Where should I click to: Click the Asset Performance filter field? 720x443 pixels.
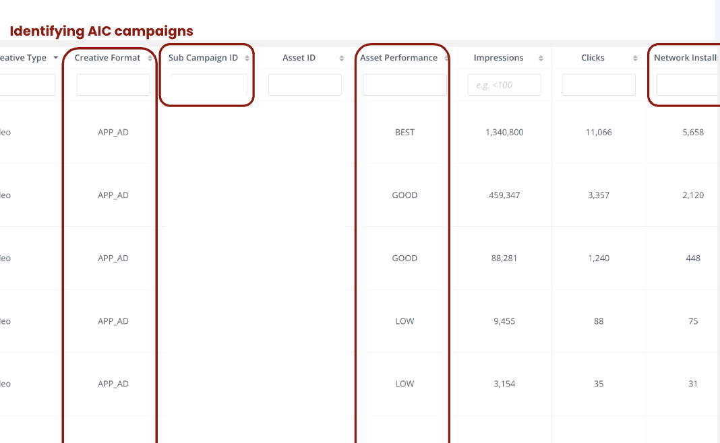pos(404,85)
